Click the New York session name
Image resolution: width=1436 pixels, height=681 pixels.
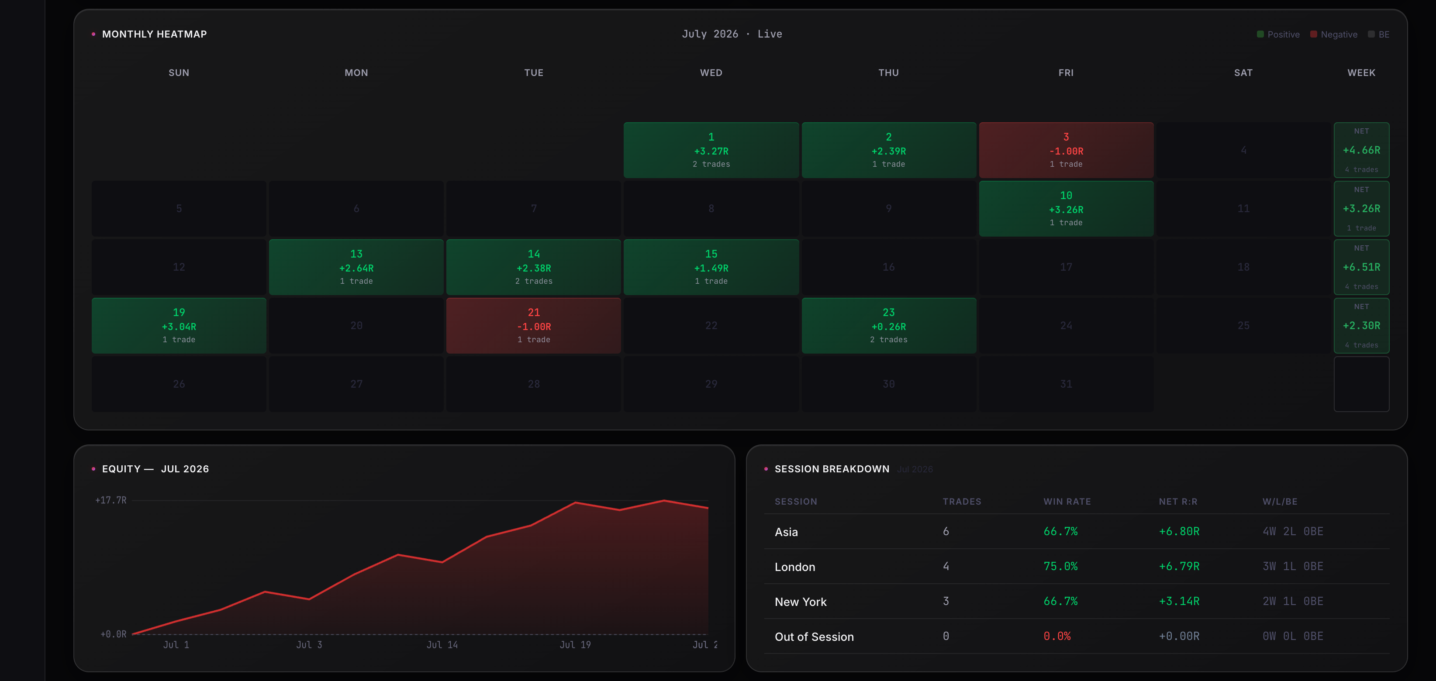point(801,602)
